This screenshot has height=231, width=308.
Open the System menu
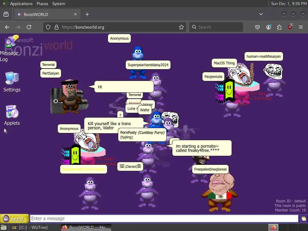click(x=59, y=4)
